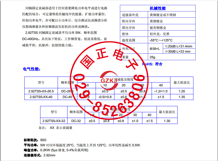Select model cell 2.92TS5-XX-32
Image resolution: width=218 pixels, height=161 pixels.
[x=54, y=121]
